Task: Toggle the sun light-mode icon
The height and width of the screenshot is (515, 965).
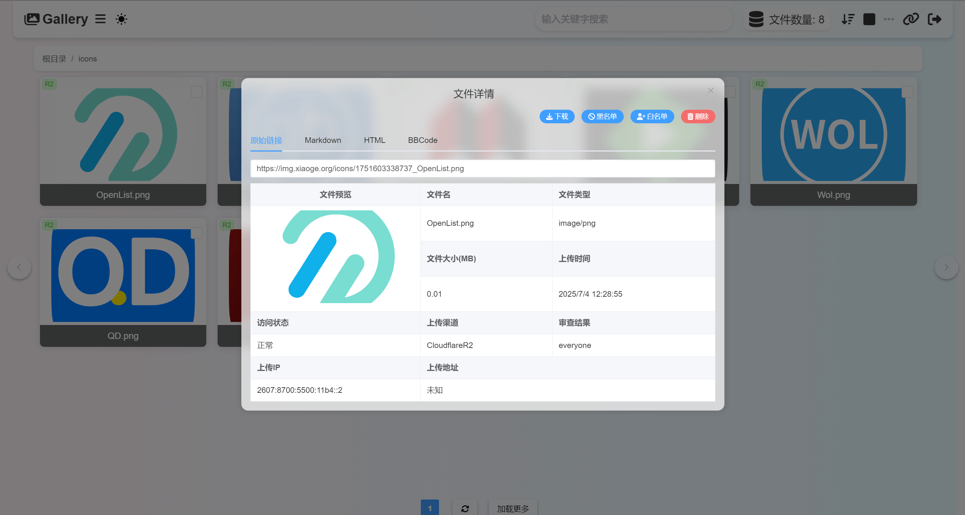Action: click(x=121, y=19)
